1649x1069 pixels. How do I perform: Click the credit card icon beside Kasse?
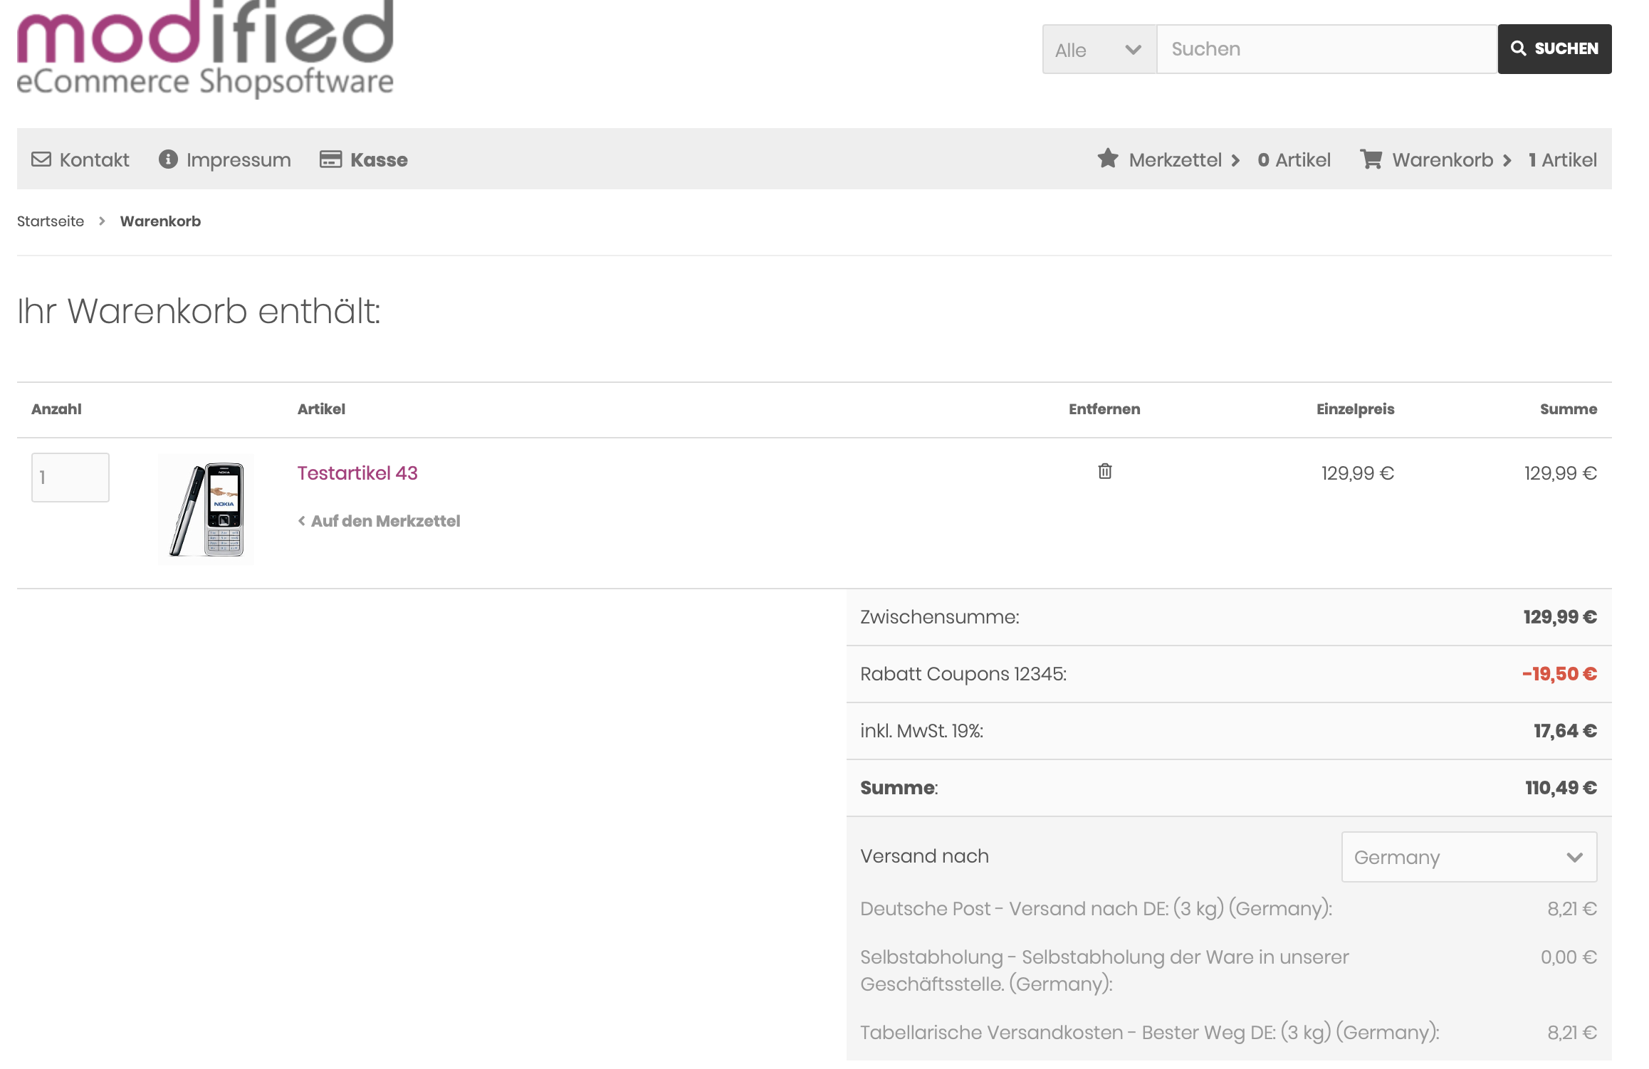coord(330,159)
